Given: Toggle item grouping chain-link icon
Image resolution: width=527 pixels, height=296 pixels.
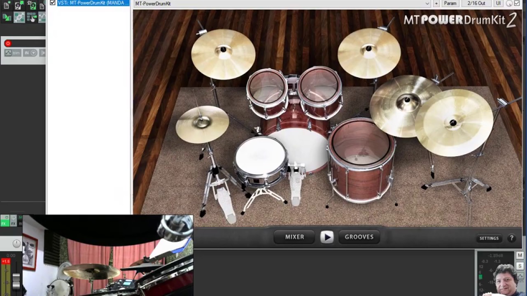Looking at the screenshot, I should click(19, 17).
